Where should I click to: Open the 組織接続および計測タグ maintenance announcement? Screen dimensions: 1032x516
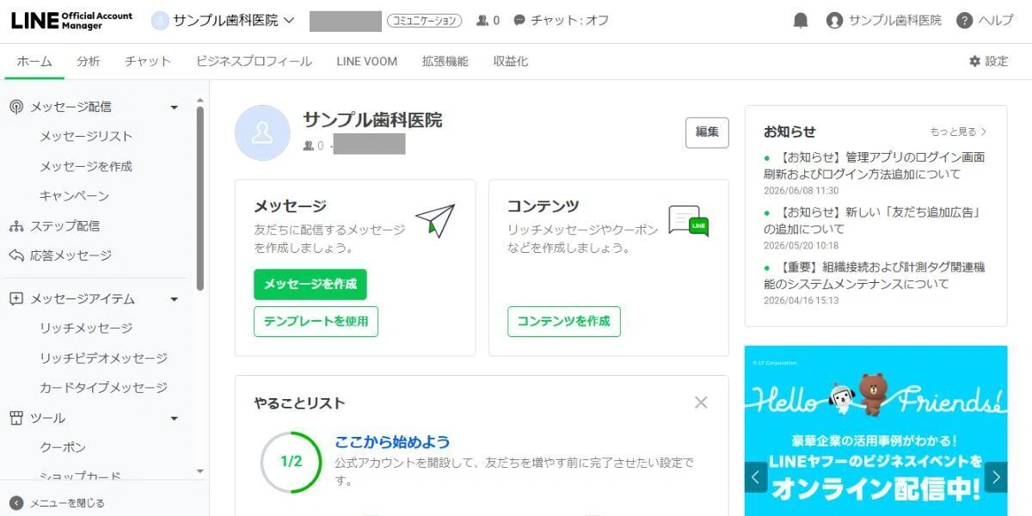point(875,276)
